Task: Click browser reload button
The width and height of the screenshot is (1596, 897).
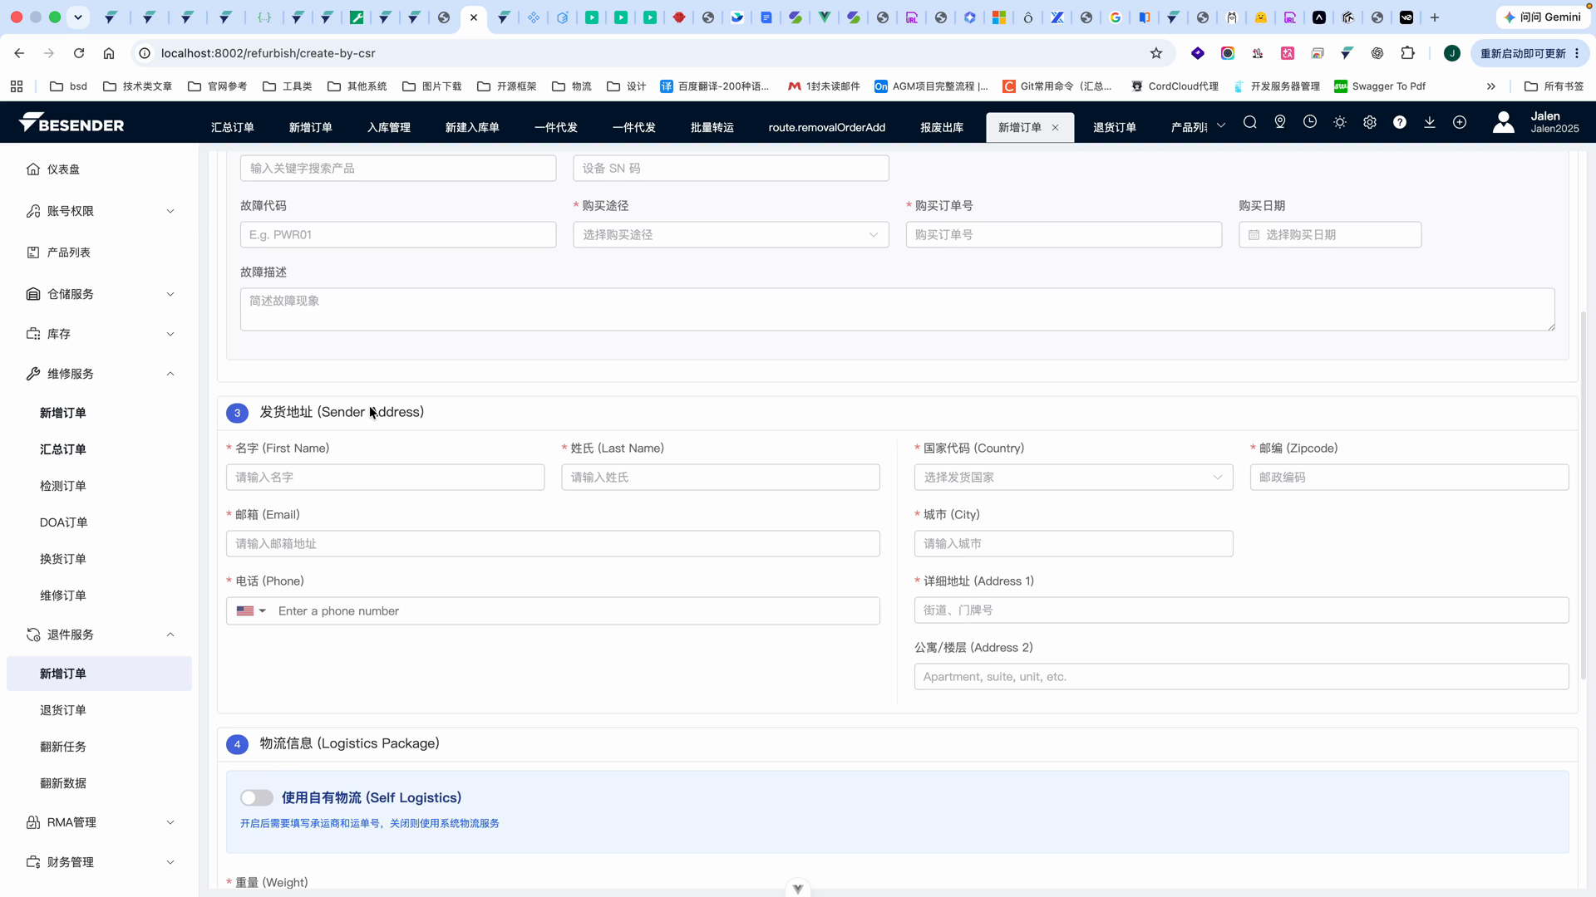Action: point(79,53)
